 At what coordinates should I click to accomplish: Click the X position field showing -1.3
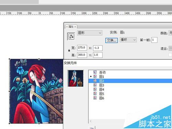tap(98, 48)
